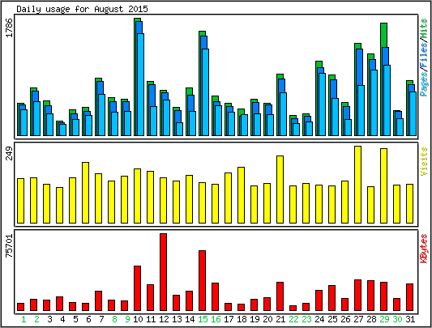Viewport: 432px width, 328px height.
Task: Click day 27 label on x-axis
Action: [x=358, y=319]
